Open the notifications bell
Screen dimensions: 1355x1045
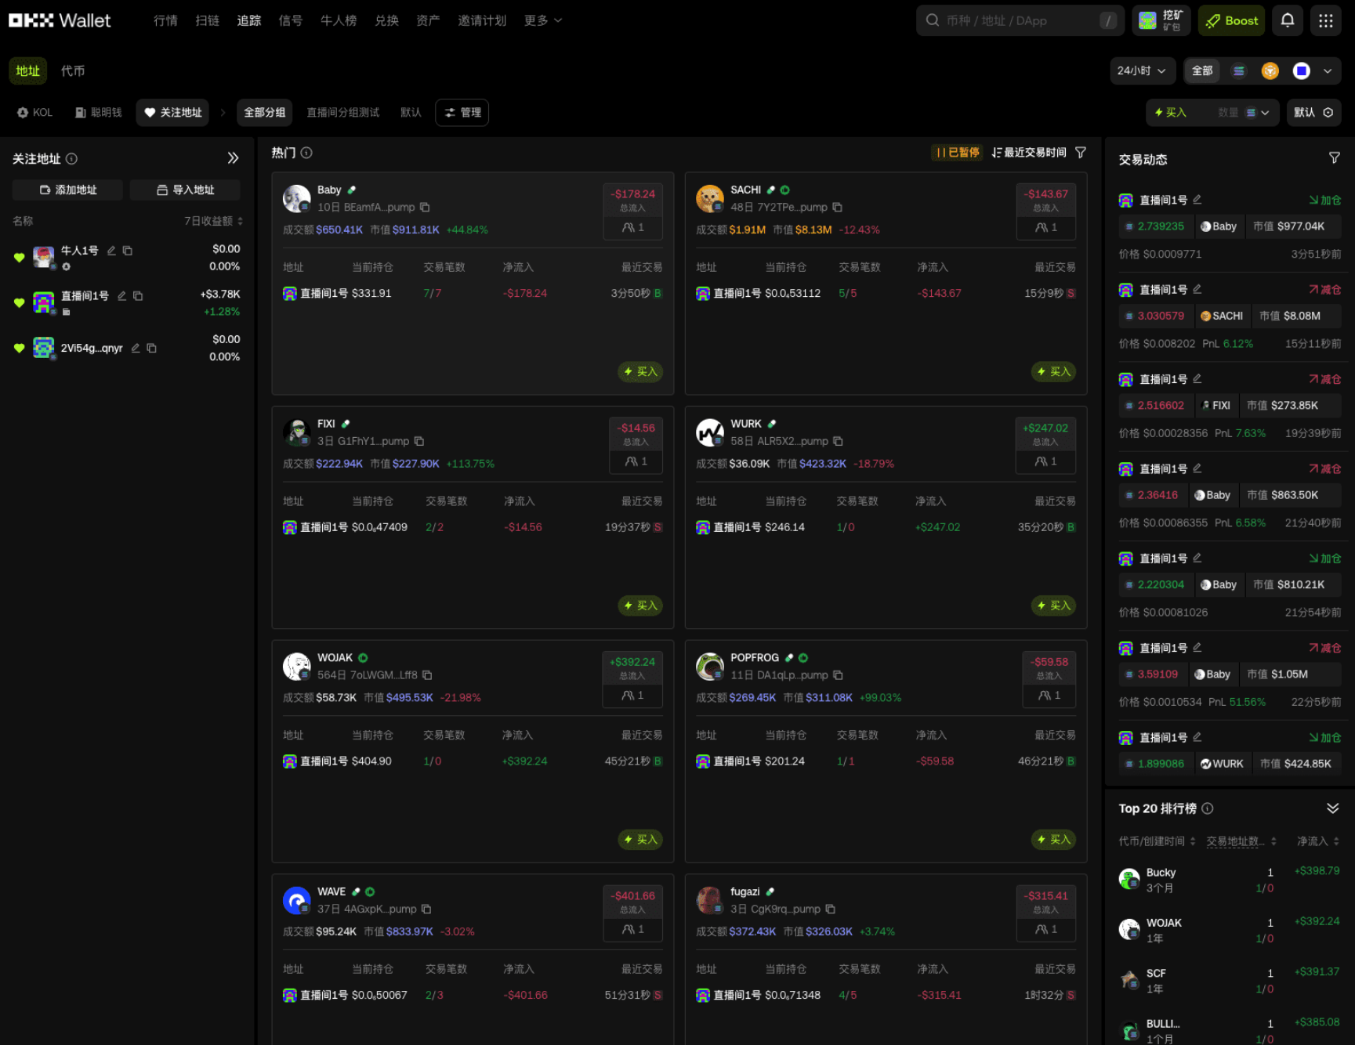click(x=1287, y=20)
